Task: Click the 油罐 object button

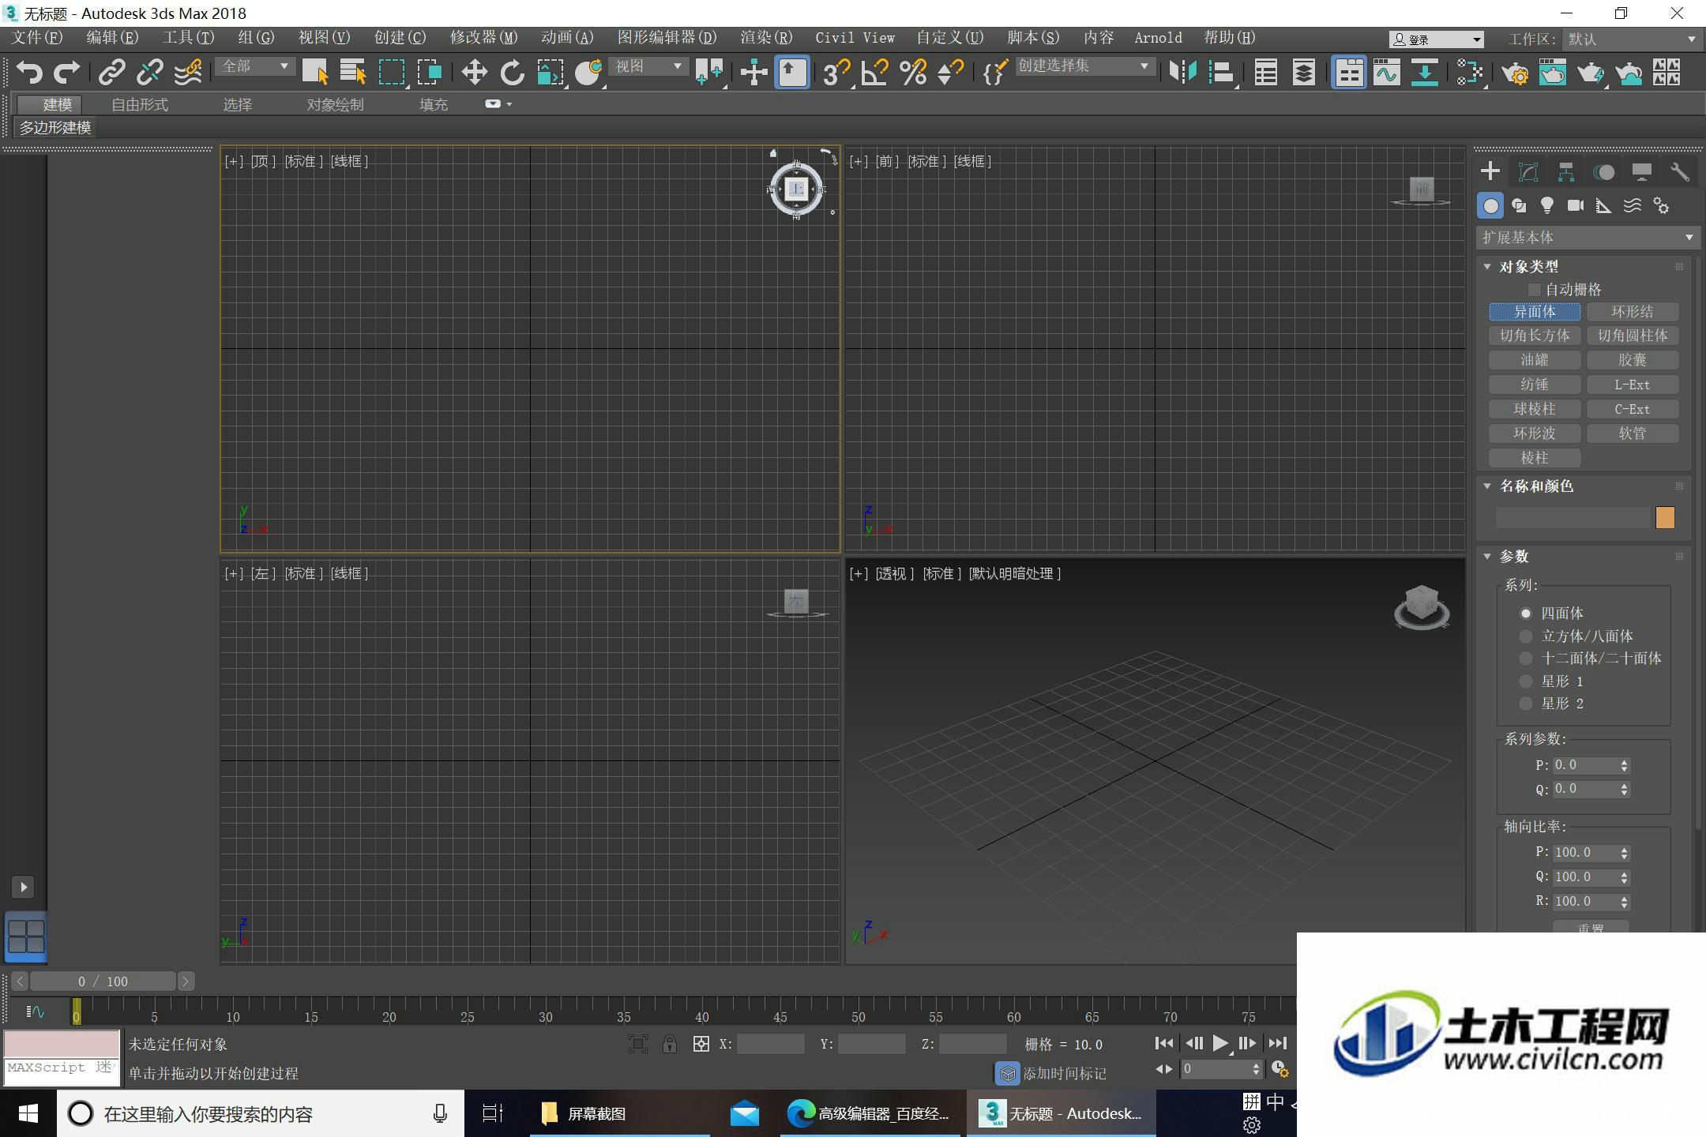Action: [x=1534, y=360]
